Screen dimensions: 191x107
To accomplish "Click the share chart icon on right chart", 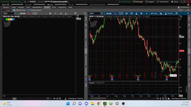I will point(127,13).
